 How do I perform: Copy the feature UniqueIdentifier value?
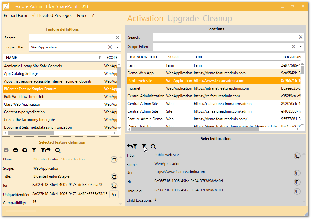click(x=114, y=194)
